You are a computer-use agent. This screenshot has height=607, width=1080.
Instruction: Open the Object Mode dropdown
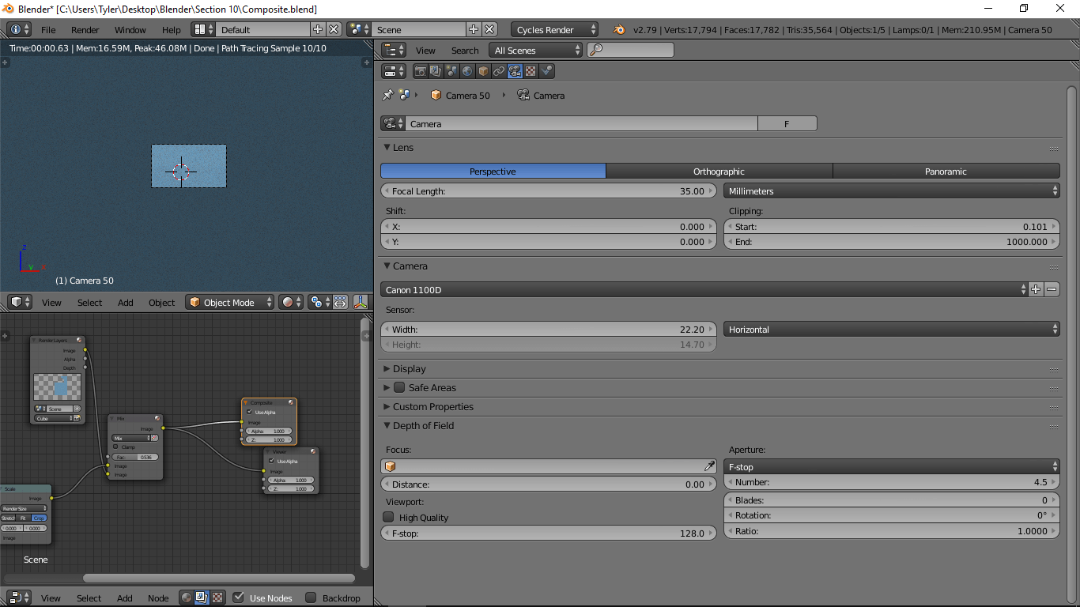coord(229,302)
